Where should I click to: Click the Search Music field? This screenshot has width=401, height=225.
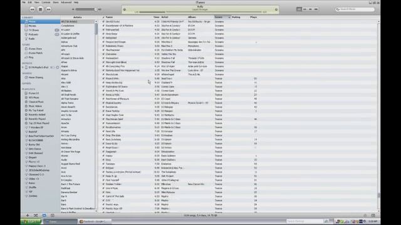point(355,9)
